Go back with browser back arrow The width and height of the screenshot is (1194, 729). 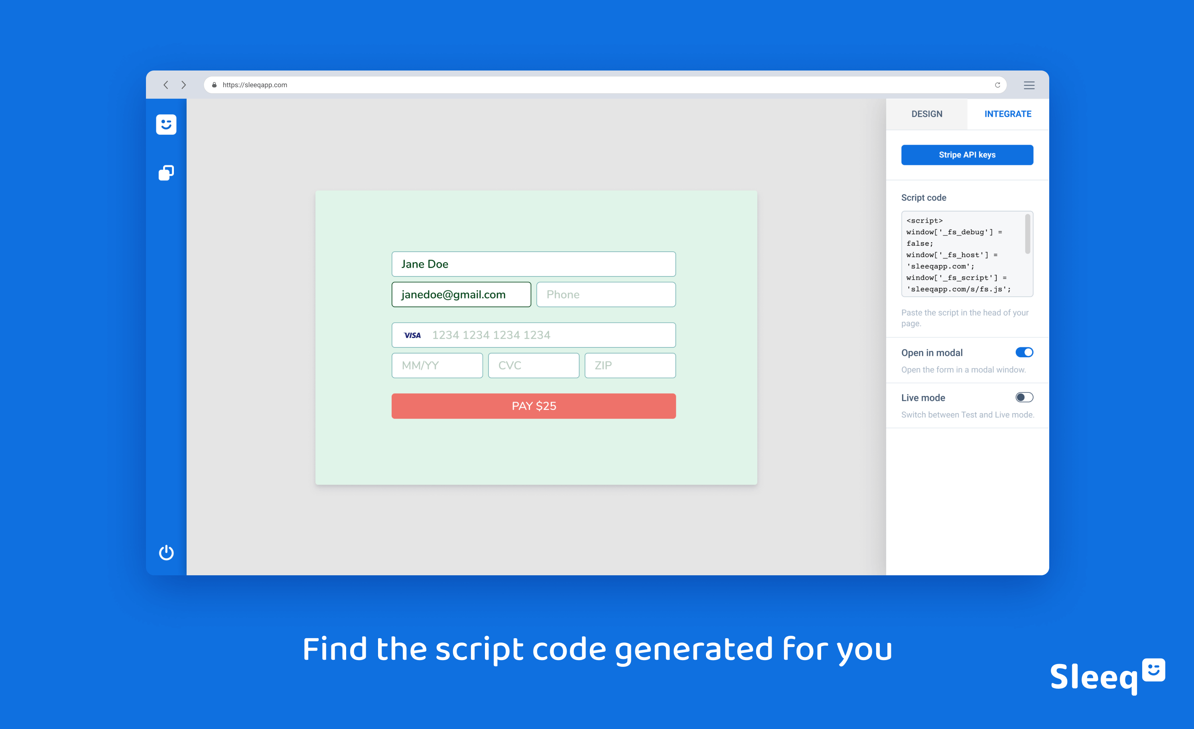pyautogui.click(x=166, y=85)
